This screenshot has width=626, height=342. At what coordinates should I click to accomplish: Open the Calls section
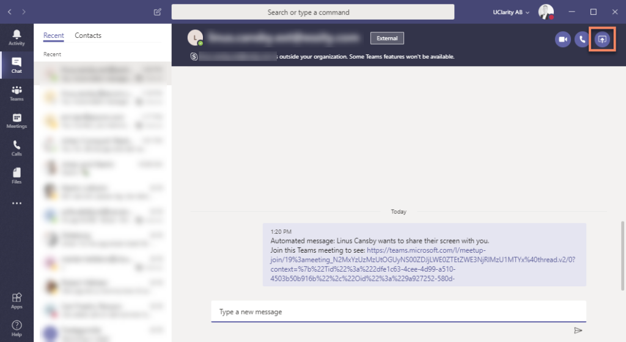(17, 148)
